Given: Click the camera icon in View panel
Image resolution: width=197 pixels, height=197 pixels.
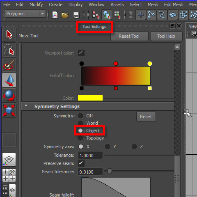Looking at the screenshot, I should point(194,34).
